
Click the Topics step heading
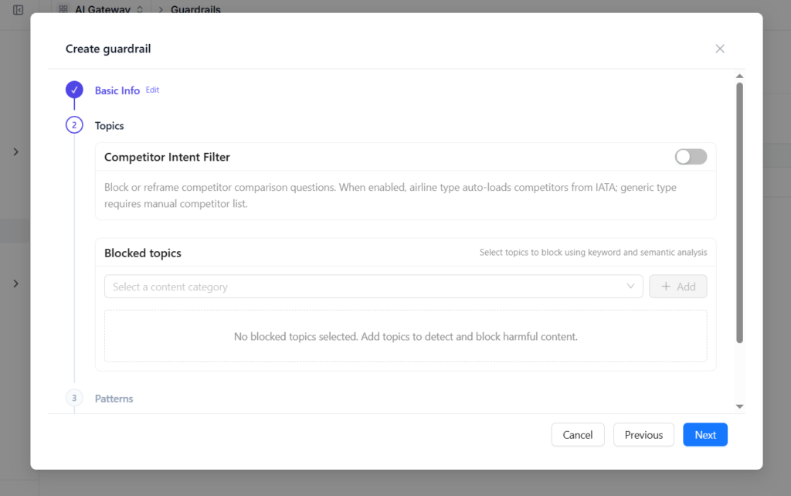pos(109,126)
